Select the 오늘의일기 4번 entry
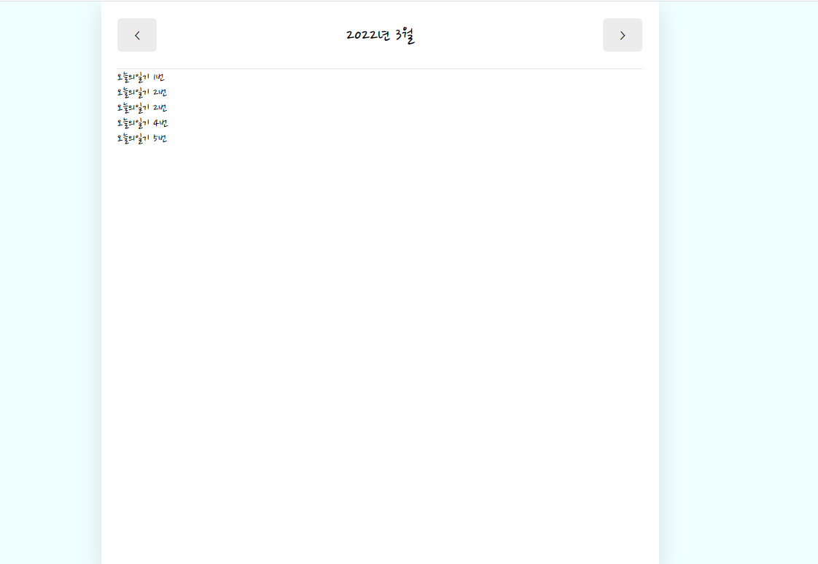818x564 pixels. click(x=142, y=123)
